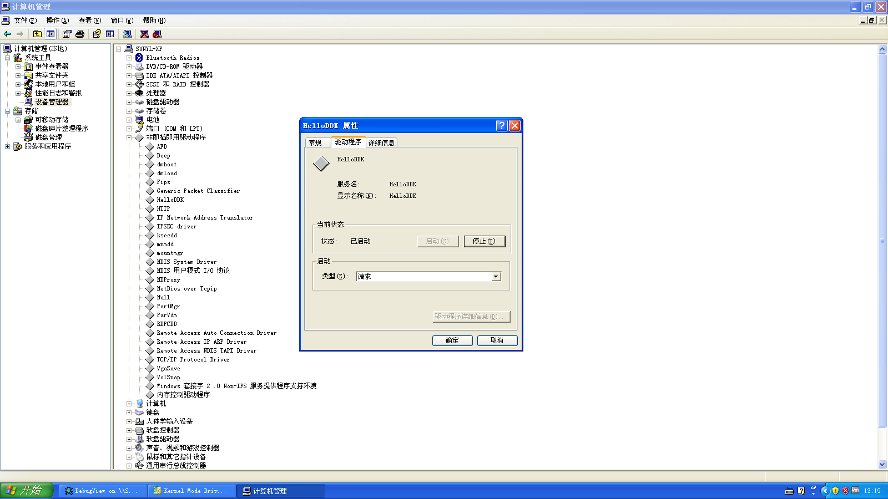Select Remote Access IP ARP Driver entry
Image resolution: width=888 pixels, height=499 pixels.
click(201, 342)
